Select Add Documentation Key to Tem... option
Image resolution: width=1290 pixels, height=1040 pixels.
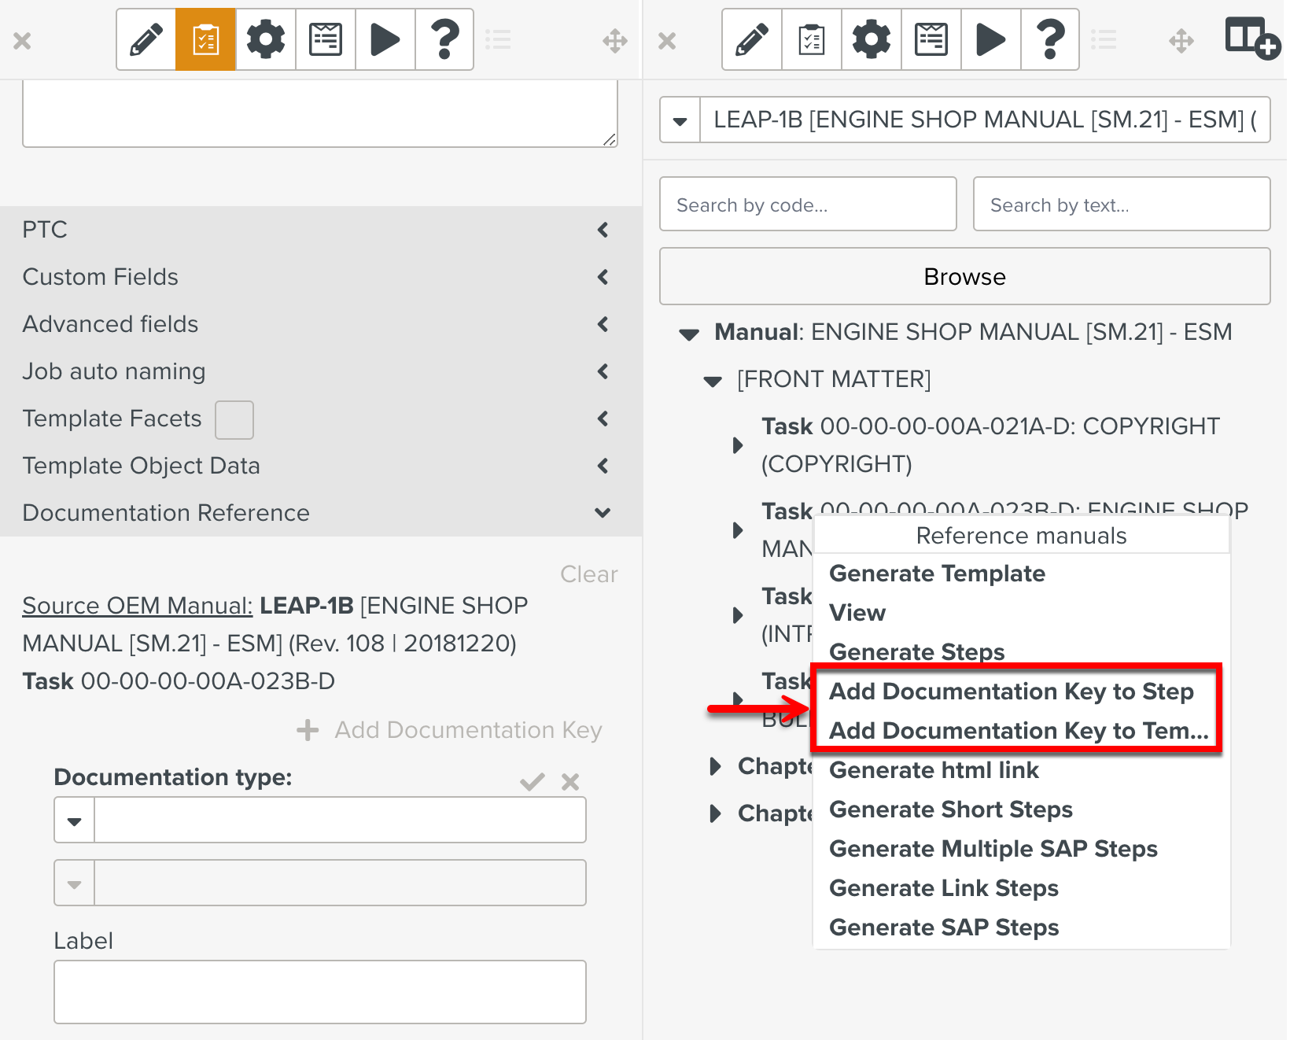click(x=1019, y=731)
